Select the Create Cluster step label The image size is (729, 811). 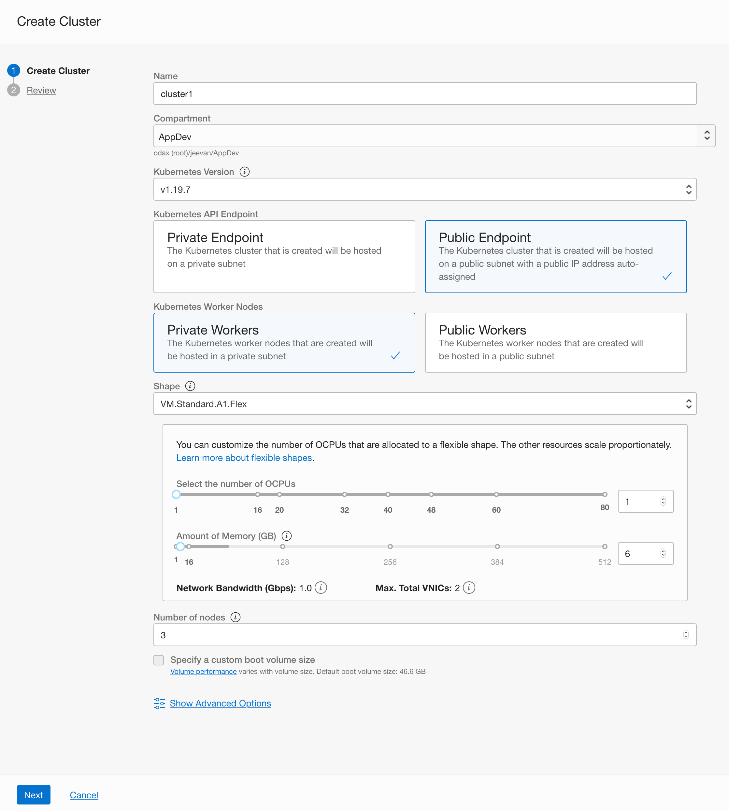click(x=58, y=71)
